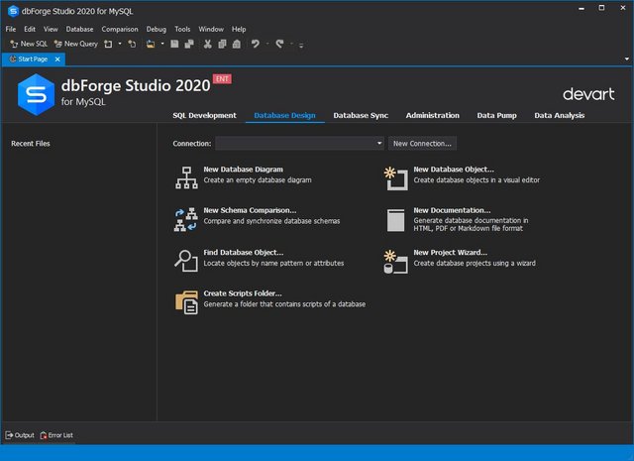The width and height of the screenshot is (634, 461).
Task: Open the dropdown arrow beside the new object toolbar icon
Action: 120,44
